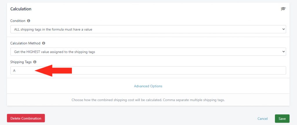Click the Shipping Tags field label
Viewport: 297px width, 125px height.
click(x=21, y=62)
